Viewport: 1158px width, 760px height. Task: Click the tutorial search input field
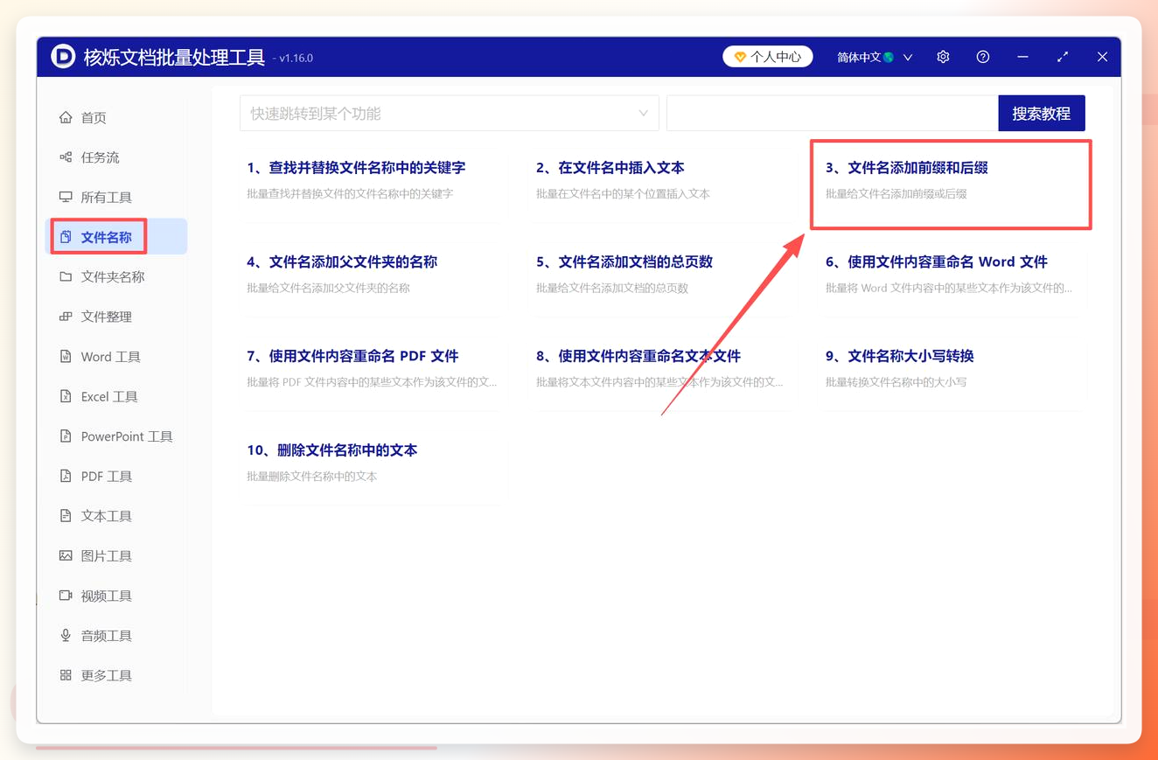coord(833,113)
